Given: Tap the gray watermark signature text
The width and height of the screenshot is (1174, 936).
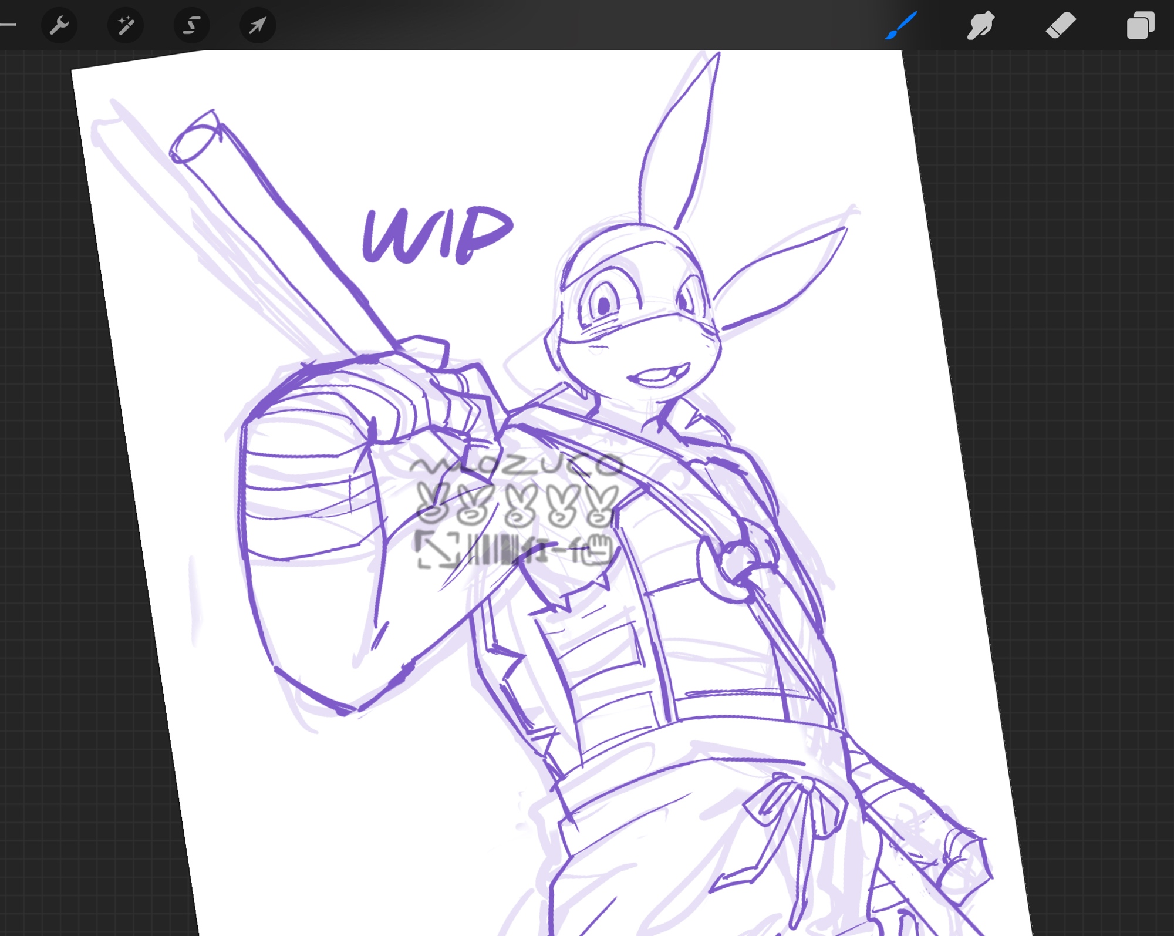Looking at the screenshot, I should (x=517, y=466).
